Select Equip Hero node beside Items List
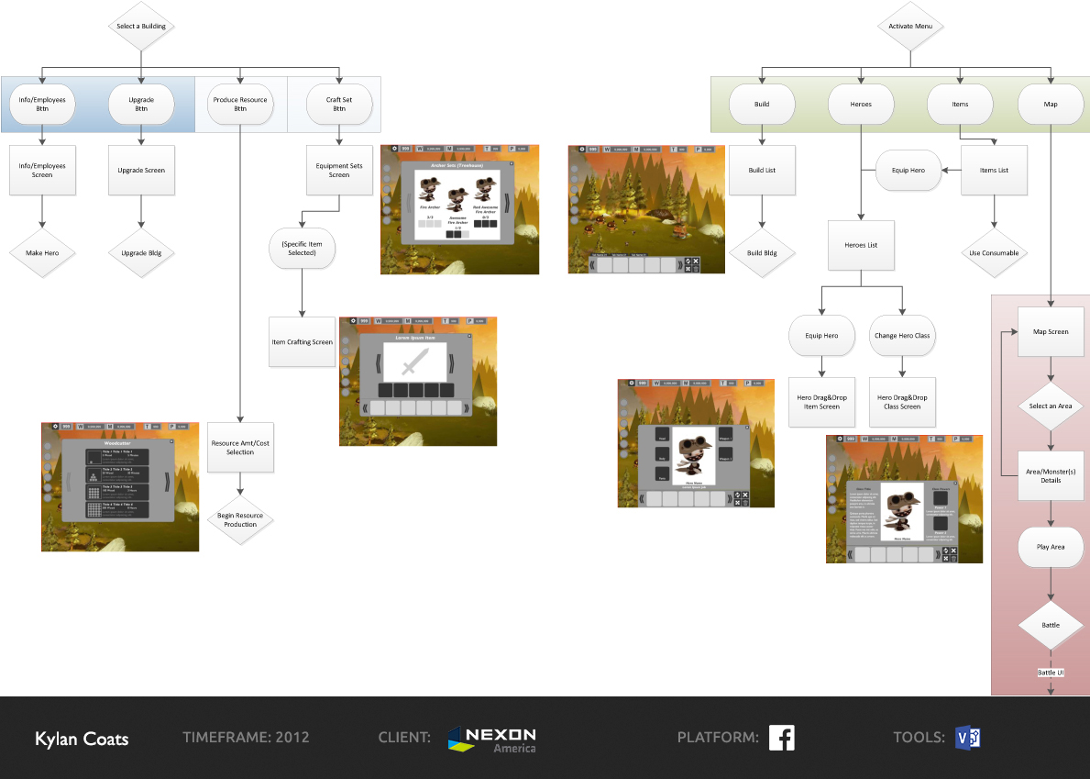1090x779 pixels. 908,170
